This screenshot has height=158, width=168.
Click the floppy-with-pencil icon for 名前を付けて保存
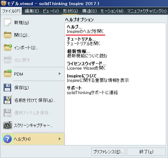(x=8, y=100)
